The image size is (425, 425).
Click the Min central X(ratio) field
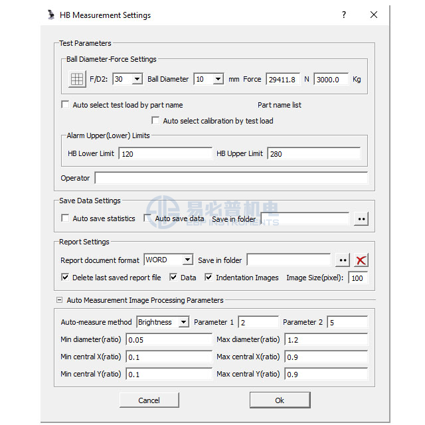pyautogui.click(x=169, y=357)
